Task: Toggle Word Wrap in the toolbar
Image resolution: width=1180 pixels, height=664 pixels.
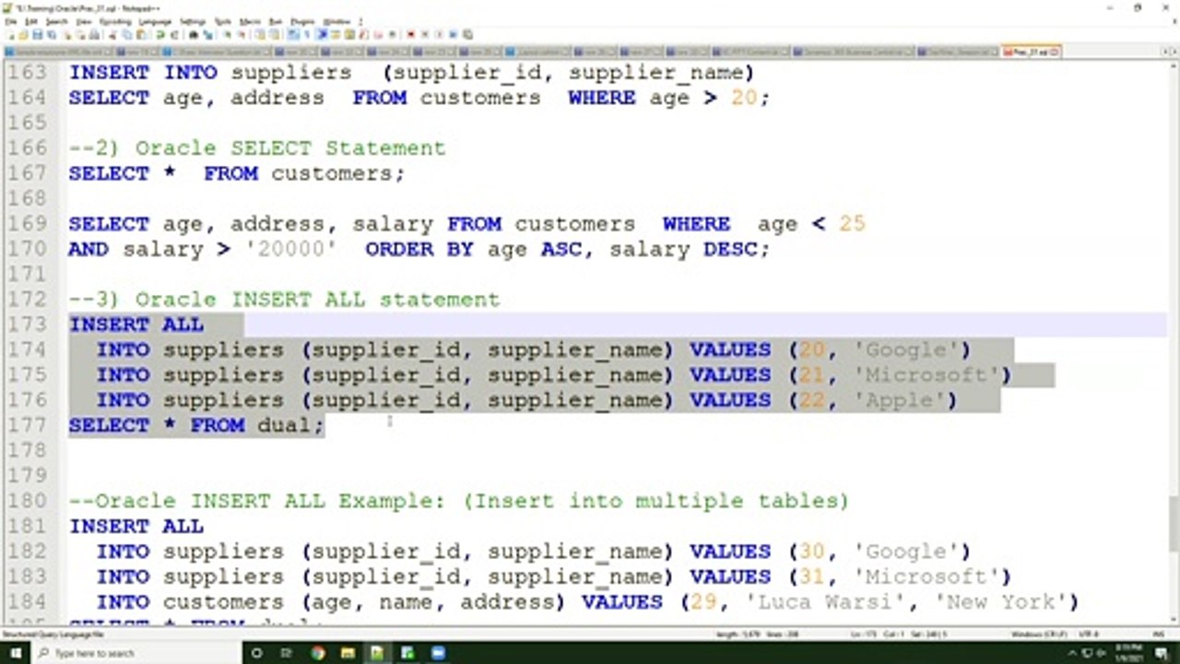Action: [292, 34]
